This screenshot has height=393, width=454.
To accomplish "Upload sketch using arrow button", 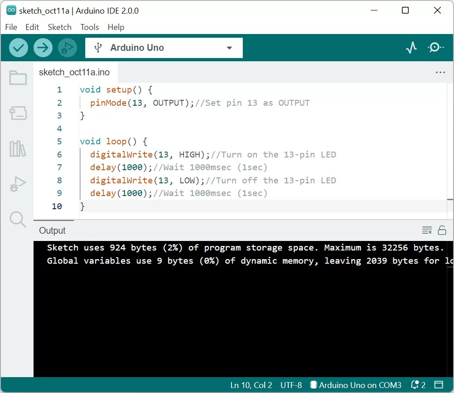I will pos(43,48).
